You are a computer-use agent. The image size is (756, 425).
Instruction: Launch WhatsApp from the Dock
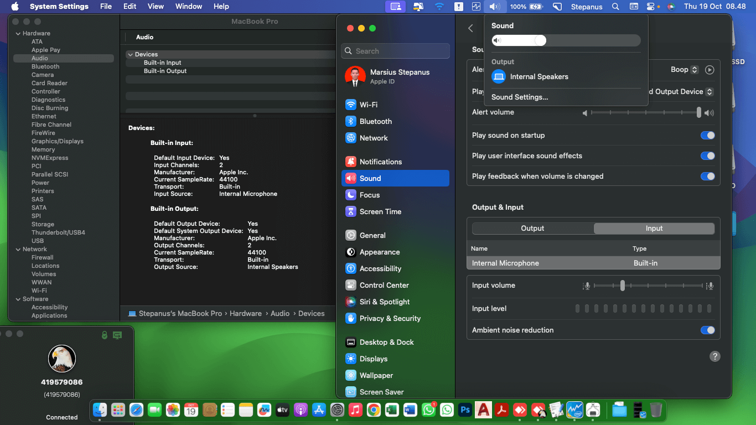point(429,410)
